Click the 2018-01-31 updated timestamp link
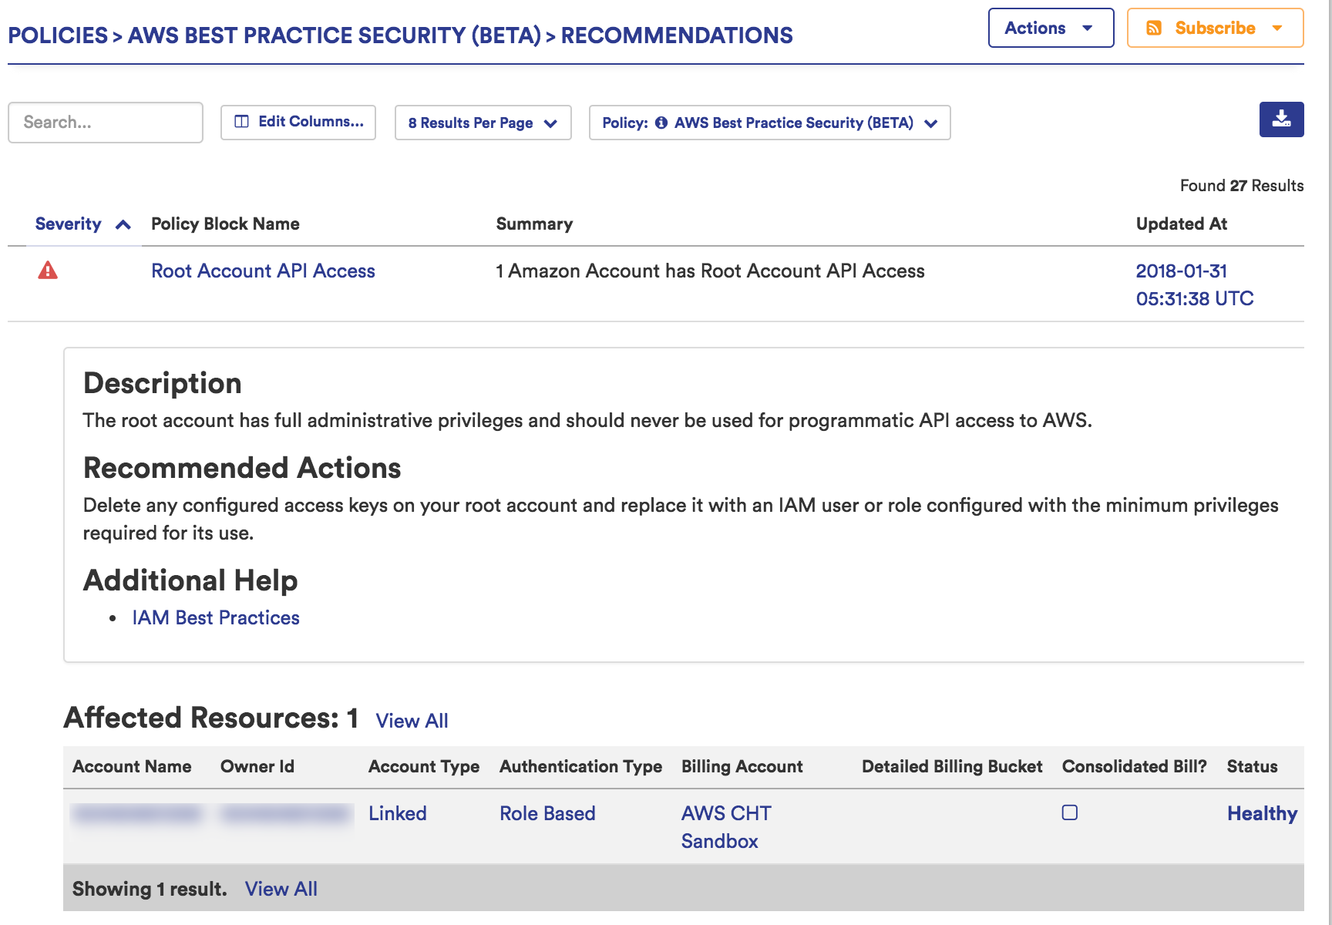1332x925 pixels. [x=1195, y=284]
